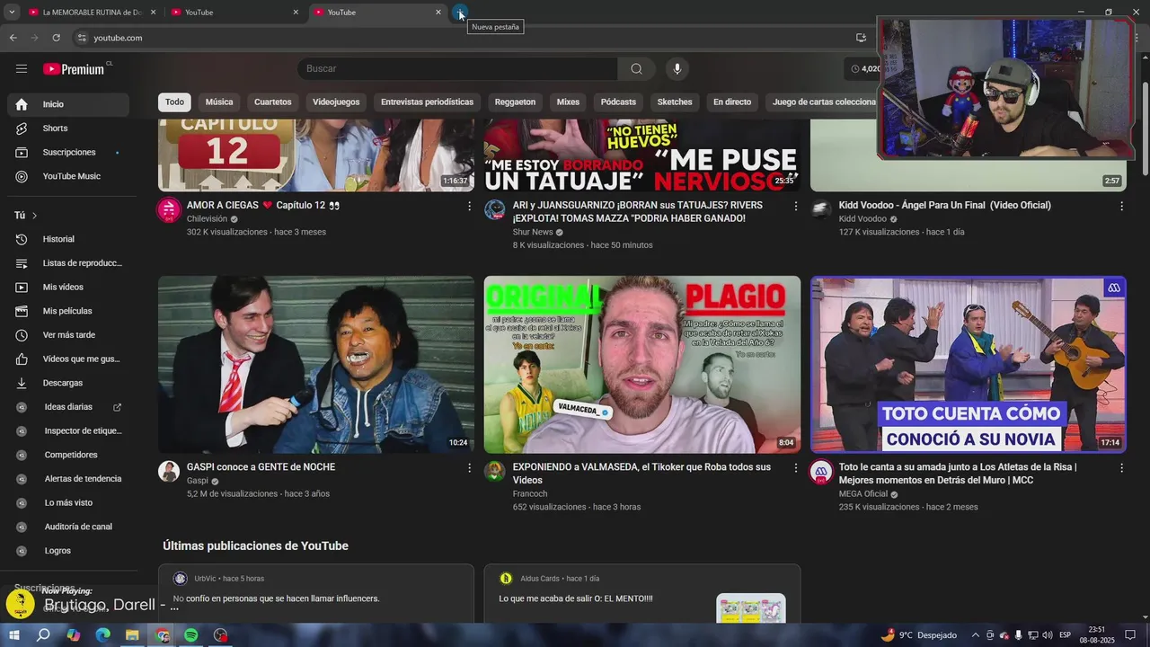Open options menu for GASPI conoce a GENTE video

tap(469, 468)
